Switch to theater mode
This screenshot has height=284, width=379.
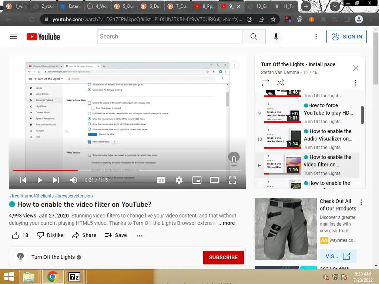click(215, 180)
